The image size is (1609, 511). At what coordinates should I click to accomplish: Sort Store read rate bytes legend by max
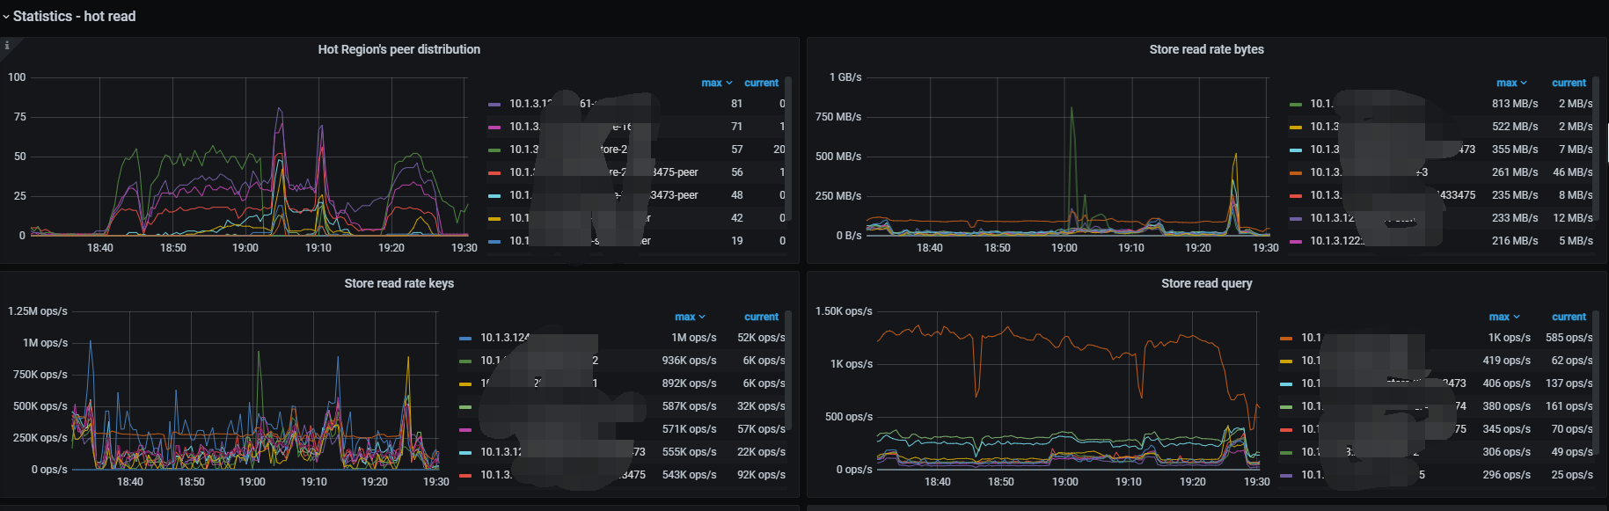pos(1511,83)
